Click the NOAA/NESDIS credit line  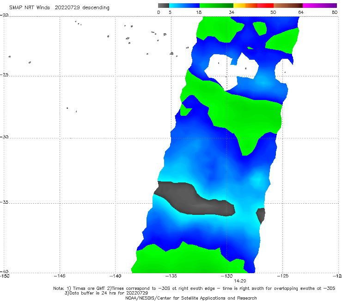[191, 298]
